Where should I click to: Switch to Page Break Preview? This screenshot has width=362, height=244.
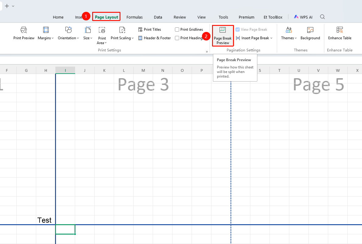(223, 36)
